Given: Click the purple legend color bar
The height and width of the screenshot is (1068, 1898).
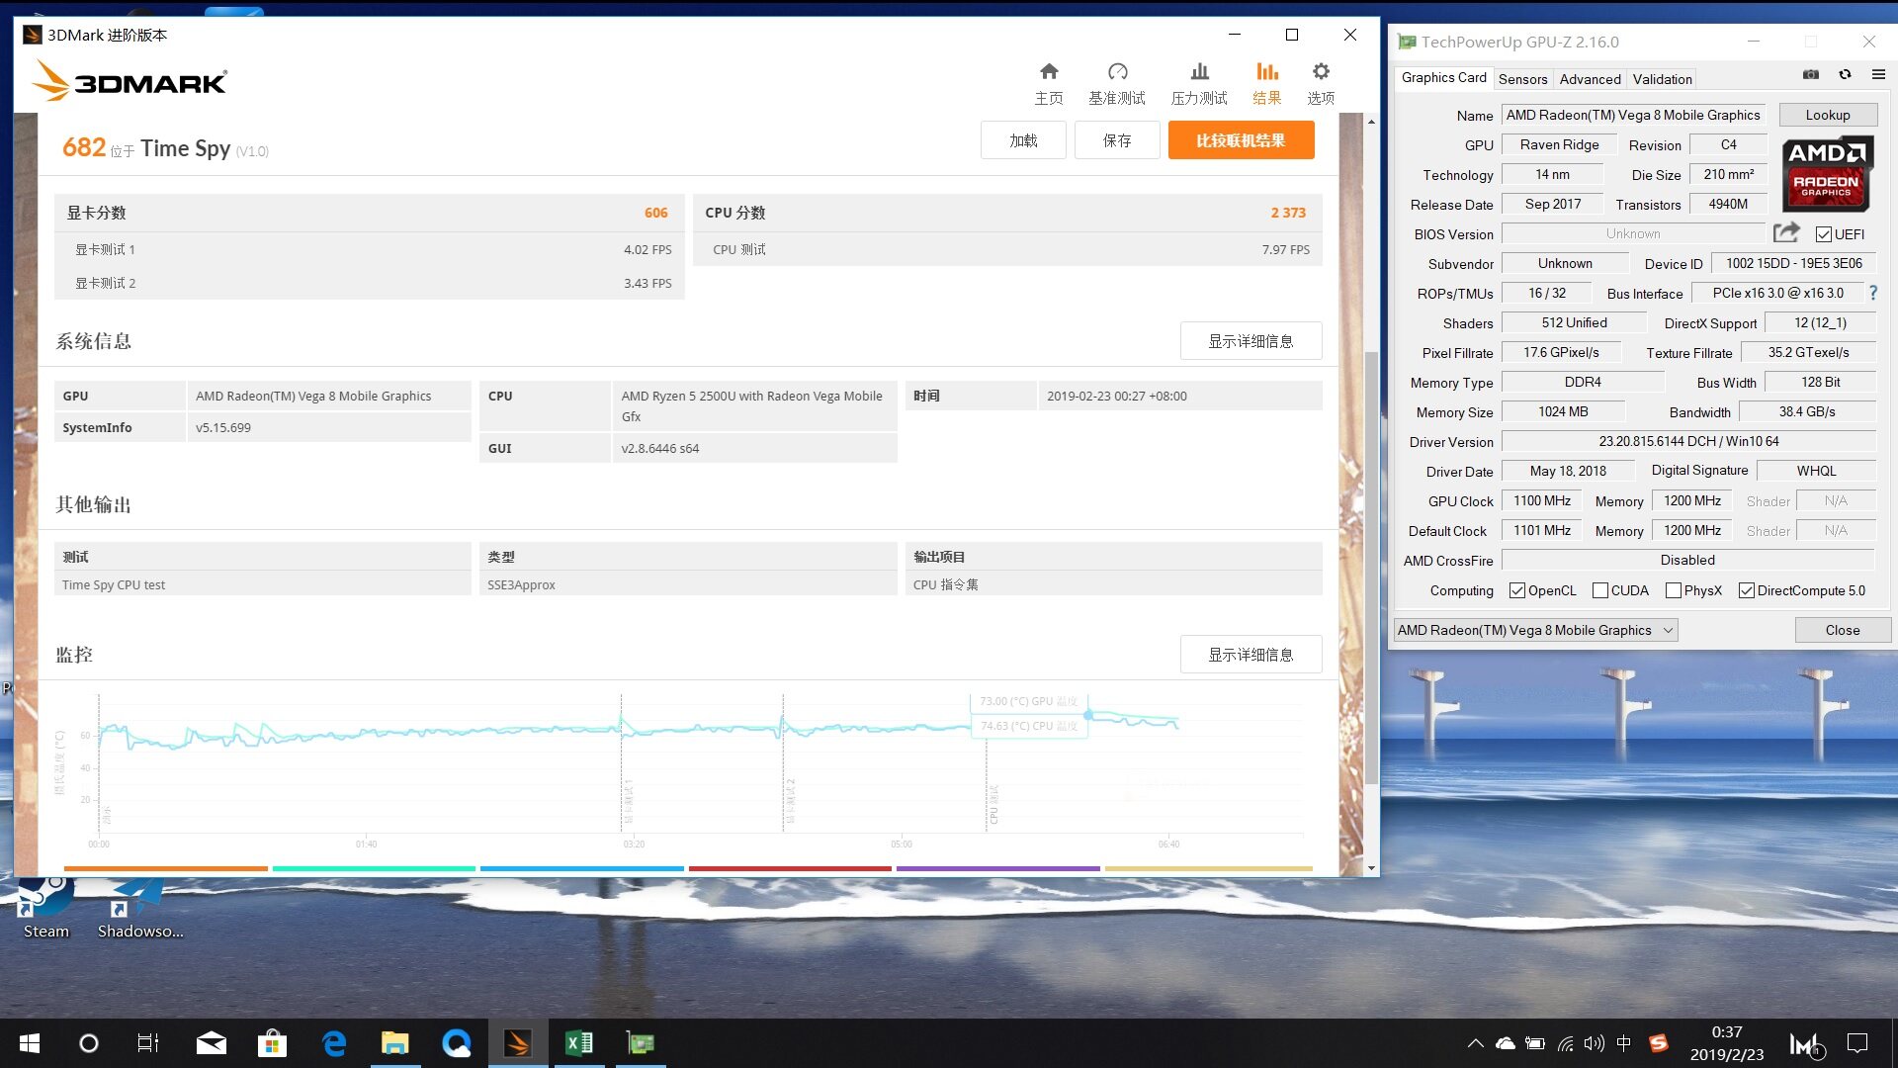Looking at the screenshot, I should pyautogui.click(x=997, y=868).
